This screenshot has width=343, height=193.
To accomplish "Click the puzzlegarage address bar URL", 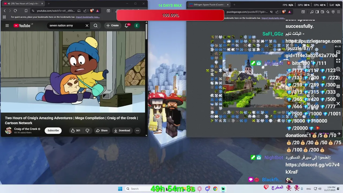I will [247, 12].
